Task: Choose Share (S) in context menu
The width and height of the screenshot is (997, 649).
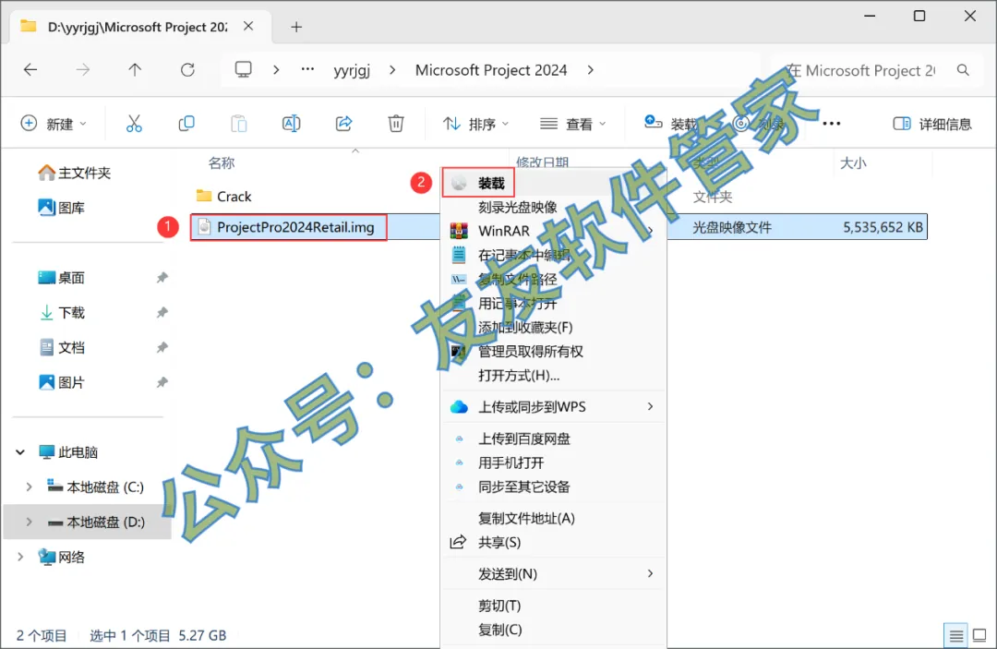Action: [499, 542]
